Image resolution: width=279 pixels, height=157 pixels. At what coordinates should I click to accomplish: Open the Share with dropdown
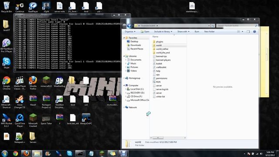click(x=183, y=31)
